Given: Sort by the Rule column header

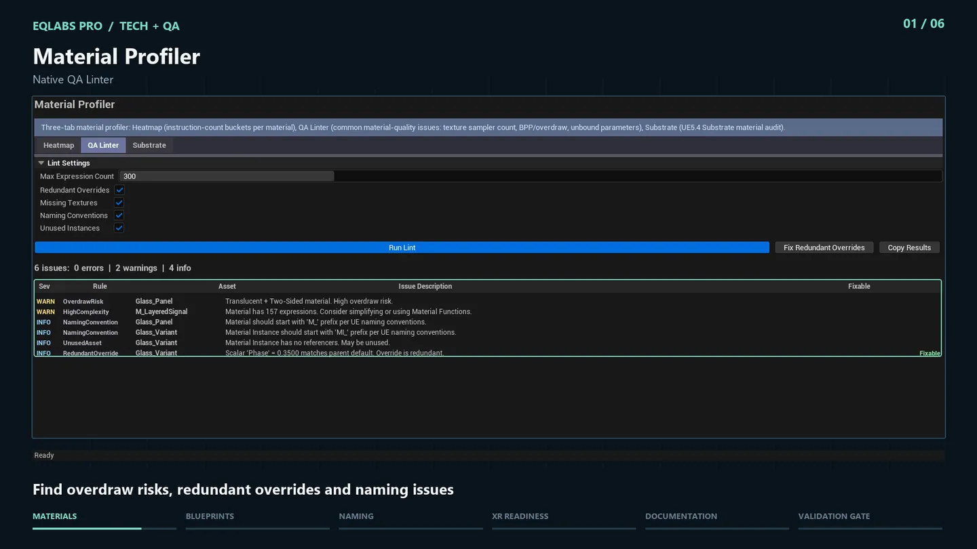Looking at the screenshot, I should 100,286.
